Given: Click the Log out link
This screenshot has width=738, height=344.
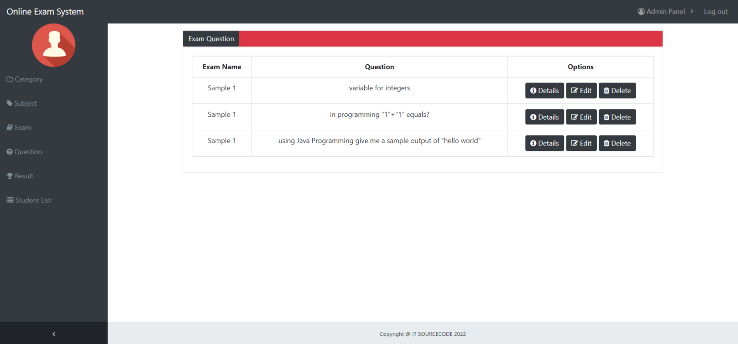Looking at the screenshot, I should [x=715, y=11].
